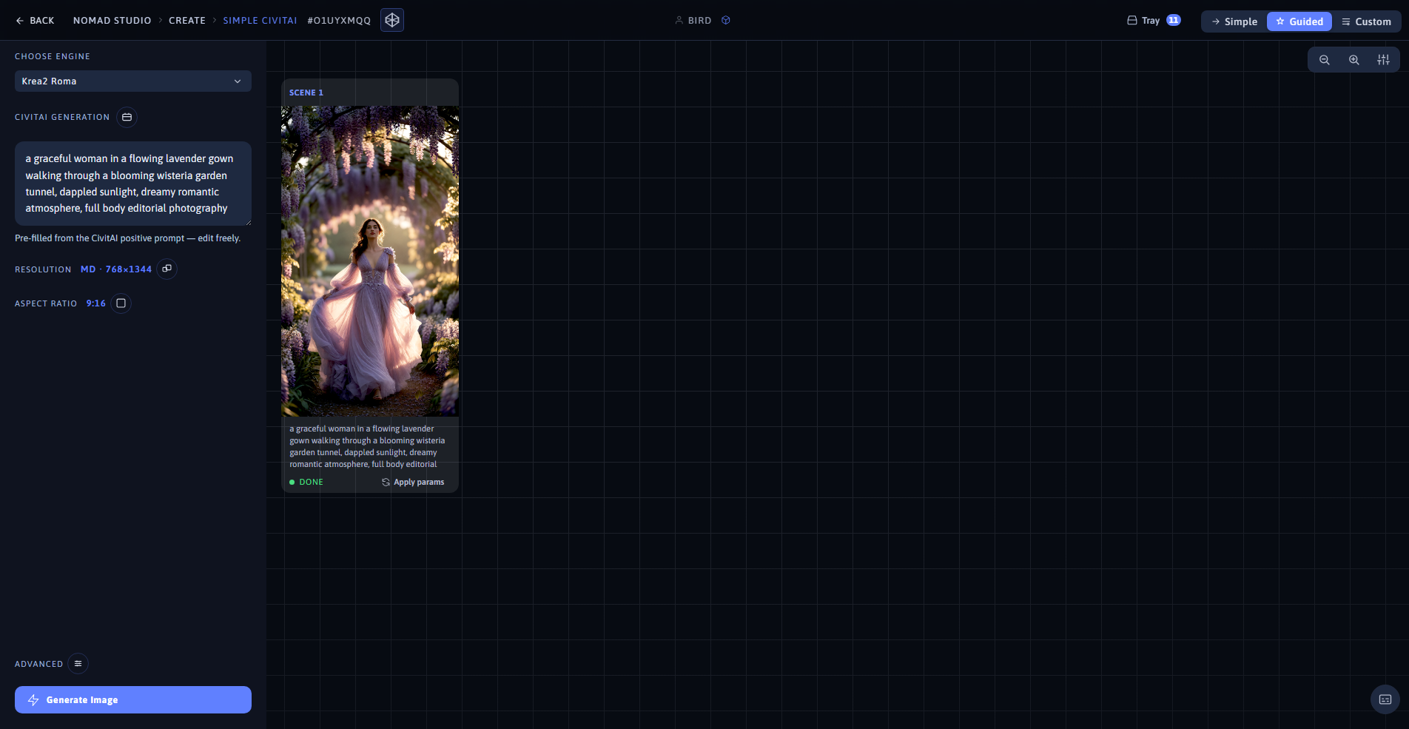Zoom in the canvas

click(x=1354, y=60)
